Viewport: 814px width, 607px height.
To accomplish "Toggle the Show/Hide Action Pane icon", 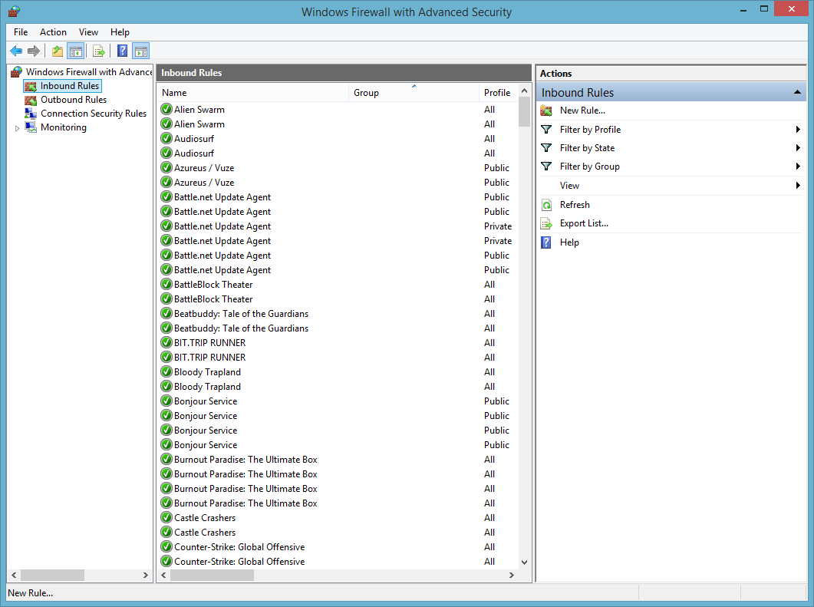I will [x=141, y=51].
